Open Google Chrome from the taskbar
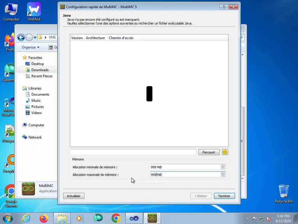This screenshot has height=224, width=298. click(116, 218)
